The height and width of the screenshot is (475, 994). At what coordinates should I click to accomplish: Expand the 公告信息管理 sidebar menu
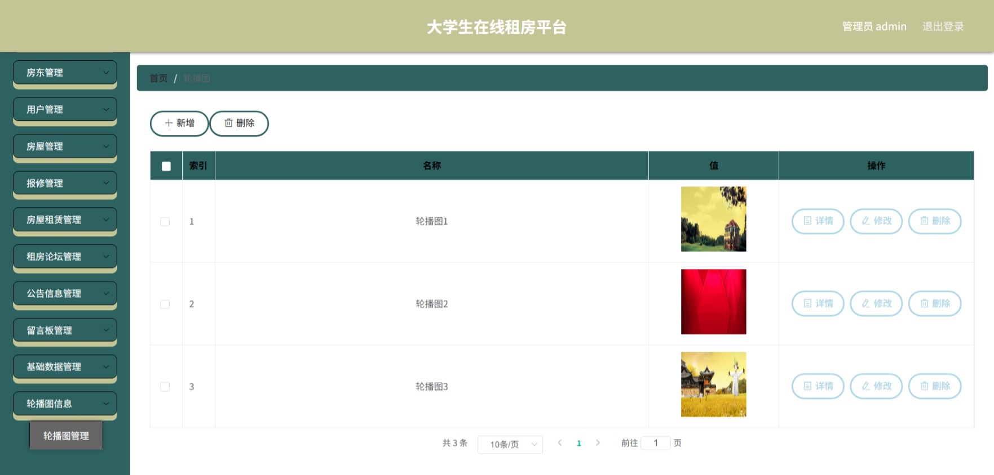[65, 293]
